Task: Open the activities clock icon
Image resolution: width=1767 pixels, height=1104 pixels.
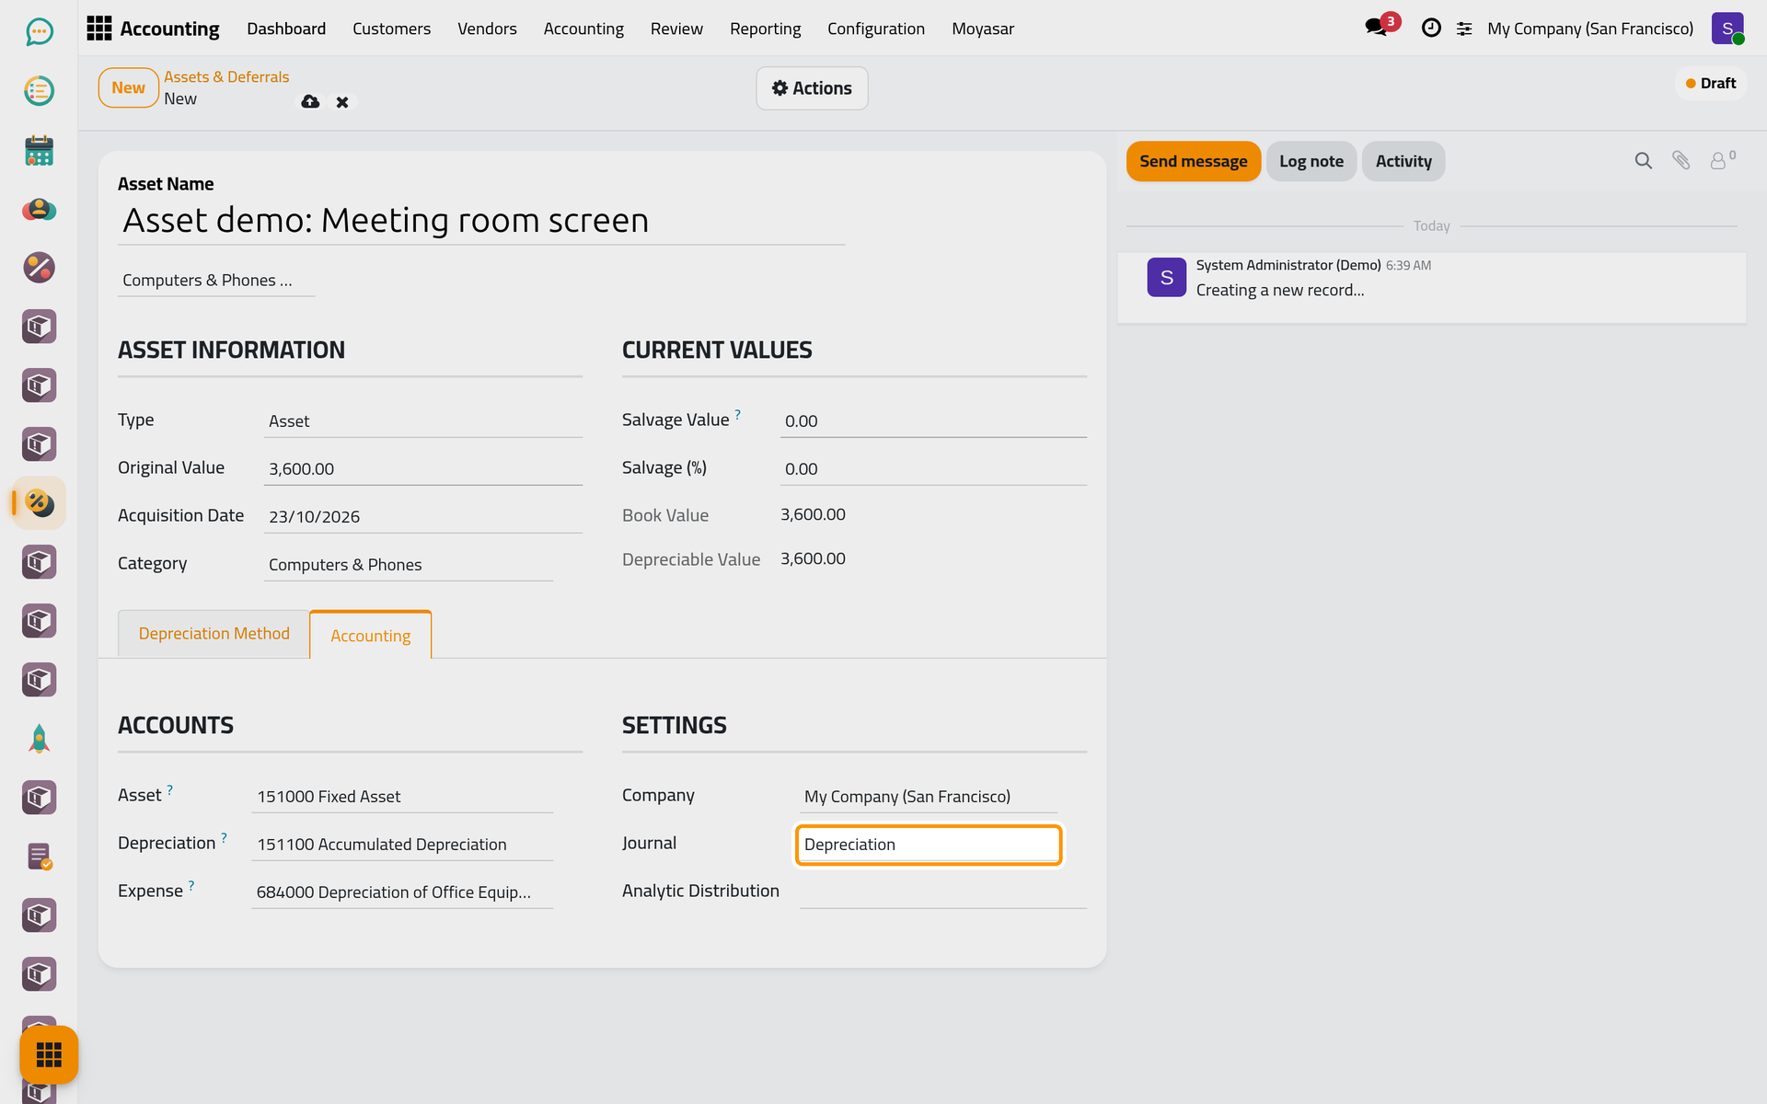Action: click(x=1431, y=29)
